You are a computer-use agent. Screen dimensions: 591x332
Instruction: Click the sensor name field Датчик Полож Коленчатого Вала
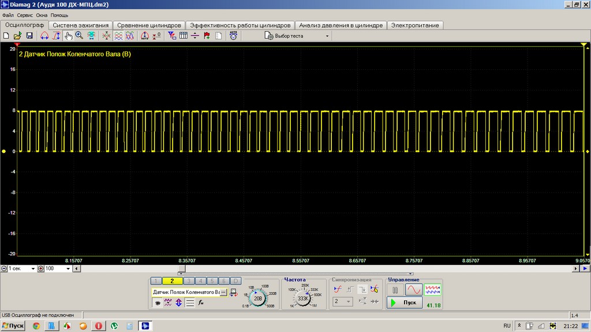coord(186,292)
